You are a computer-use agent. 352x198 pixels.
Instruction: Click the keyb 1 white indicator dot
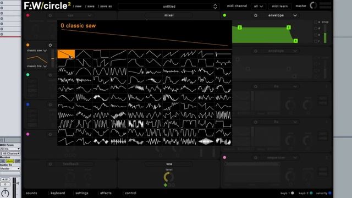click(293, 193)
